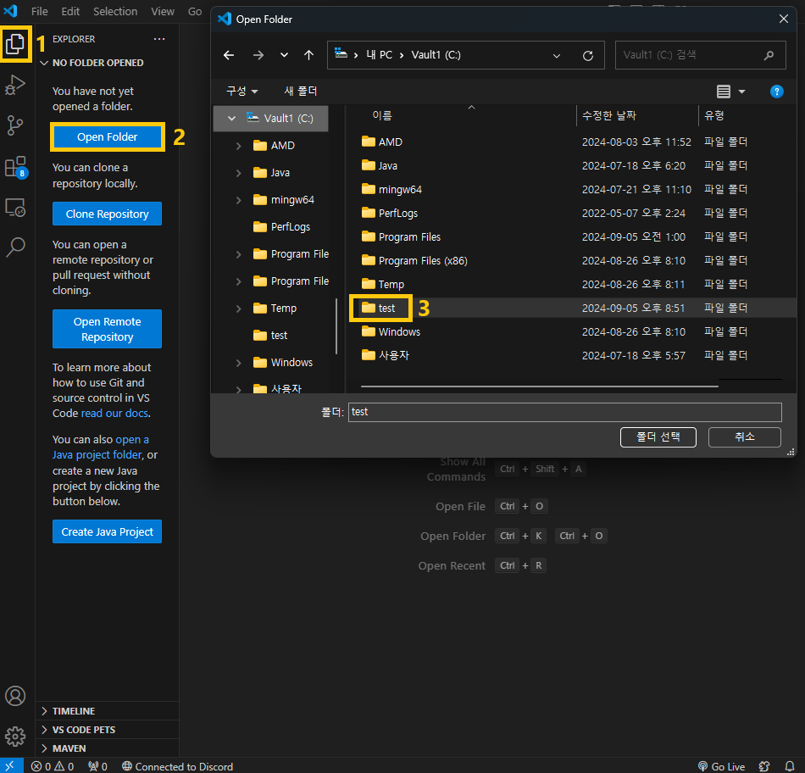The image size is (805, 773).
Task: Open the Run and Debug view
Action: 15,85
